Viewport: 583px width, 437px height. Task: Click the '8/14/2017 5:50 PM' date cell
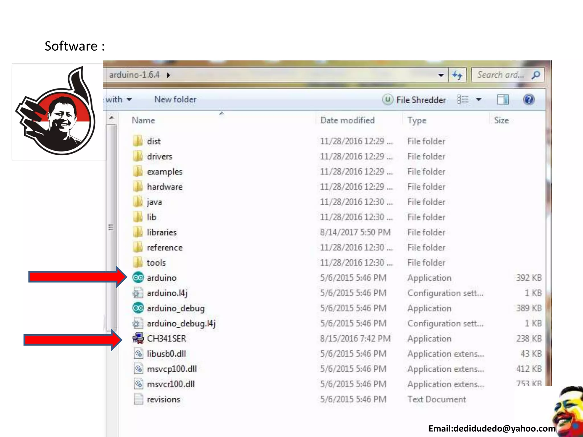(x=355, y=232)
